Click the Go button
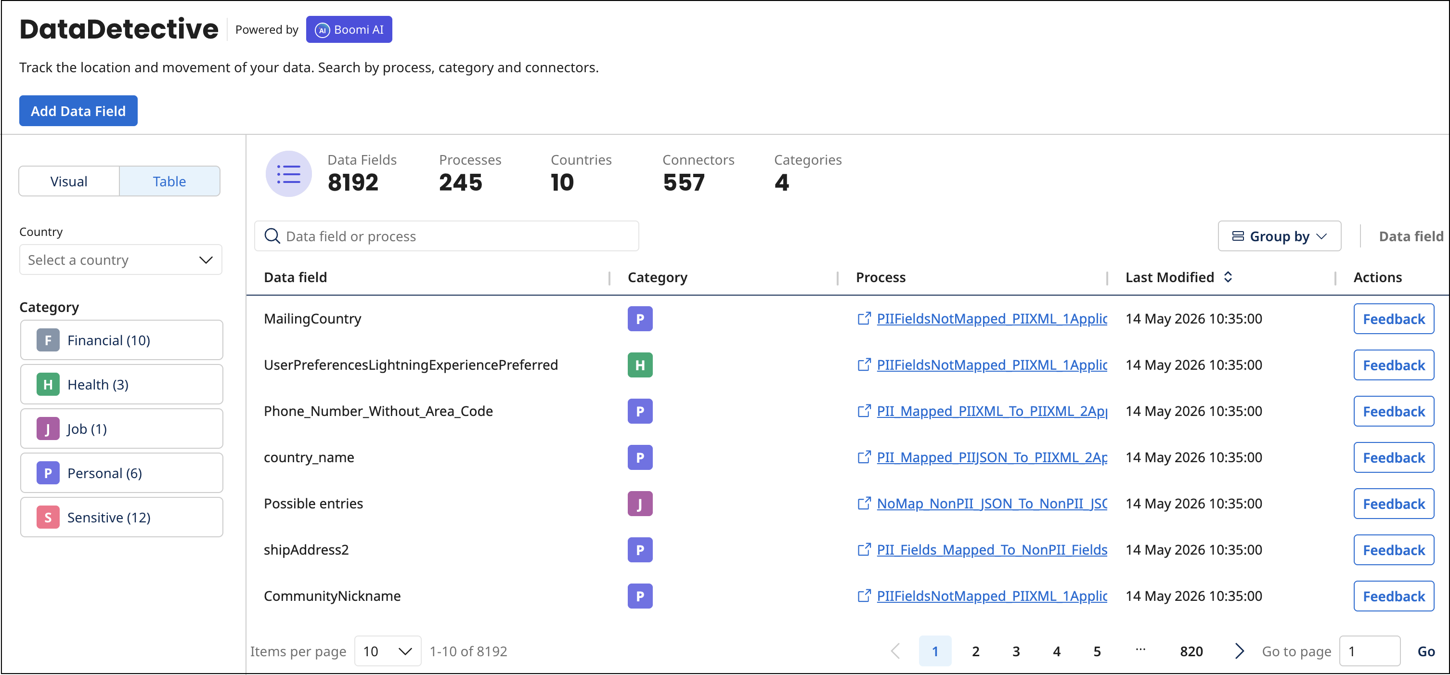 1426,651
